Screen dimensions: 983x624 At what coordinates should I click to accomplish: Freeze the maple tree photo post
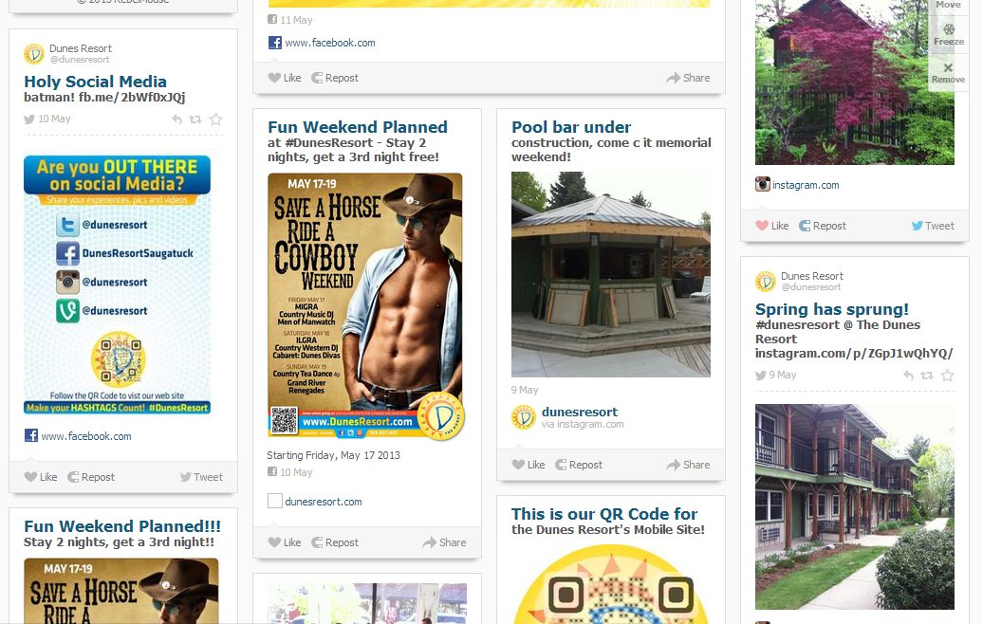(x=949, y=35)
